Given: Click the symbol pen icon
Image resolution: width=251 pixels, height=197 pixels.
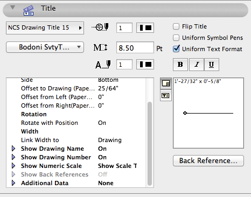Looking at the screenshot, I should pos(100,27).
